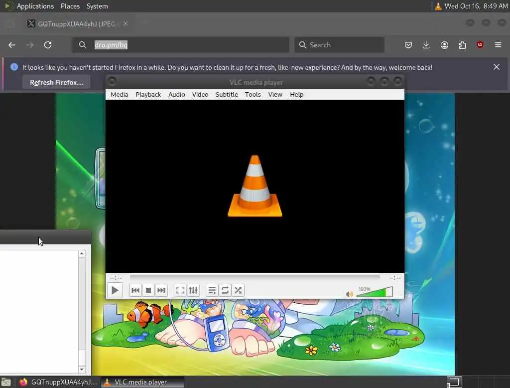Go back in Firefox
The image size is (510, 388).
12,45
